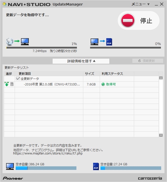Click the サイズ column header
The height and width of the screenshot is (182, 167).
[91, 74]
